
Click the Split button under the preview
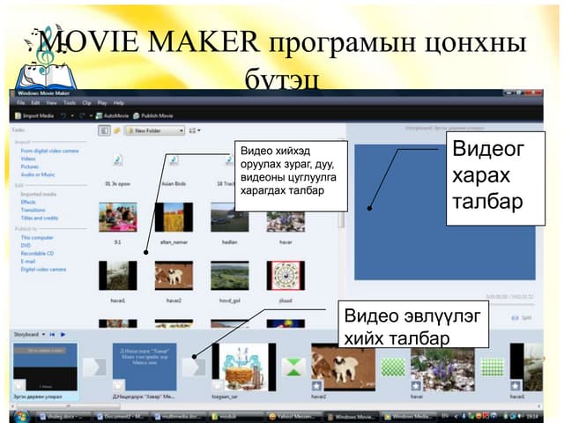(x=527, y=315)
